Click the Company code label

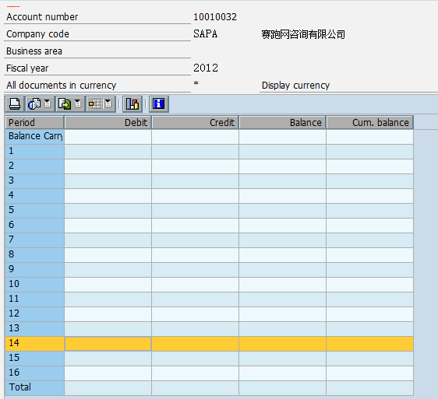coord(37,34)
